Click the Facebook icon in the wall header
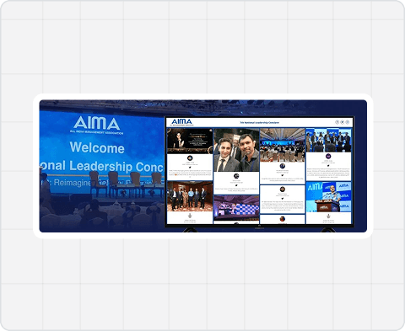This screenshot has height=331, width=405. (337, 122)
